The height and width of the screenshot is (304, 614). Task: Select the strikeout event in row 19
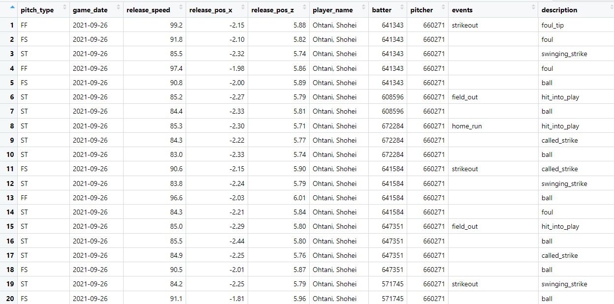[x=465, y=284]
